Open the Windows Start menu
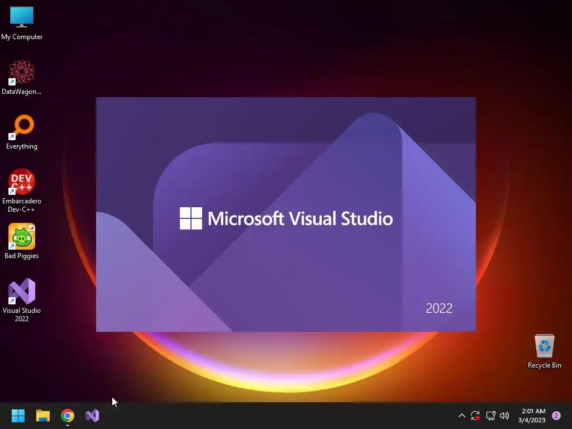 (x=18, y=416)
